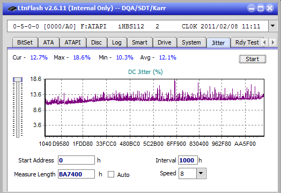Click the DC Jitter (%) chart title
This screenshot has height=193, width=281.
point(145,72)
